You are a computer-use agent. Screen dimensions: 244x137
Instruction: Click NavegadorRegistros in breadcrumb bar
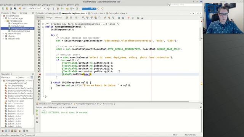click(x=85, y=104)
